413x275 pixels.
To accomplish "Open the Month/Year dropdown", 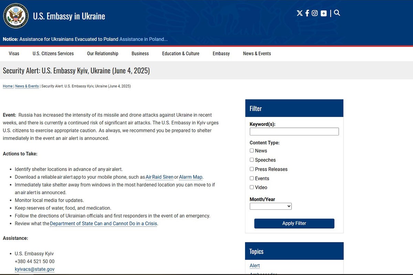I will click(x=271, y=206).
